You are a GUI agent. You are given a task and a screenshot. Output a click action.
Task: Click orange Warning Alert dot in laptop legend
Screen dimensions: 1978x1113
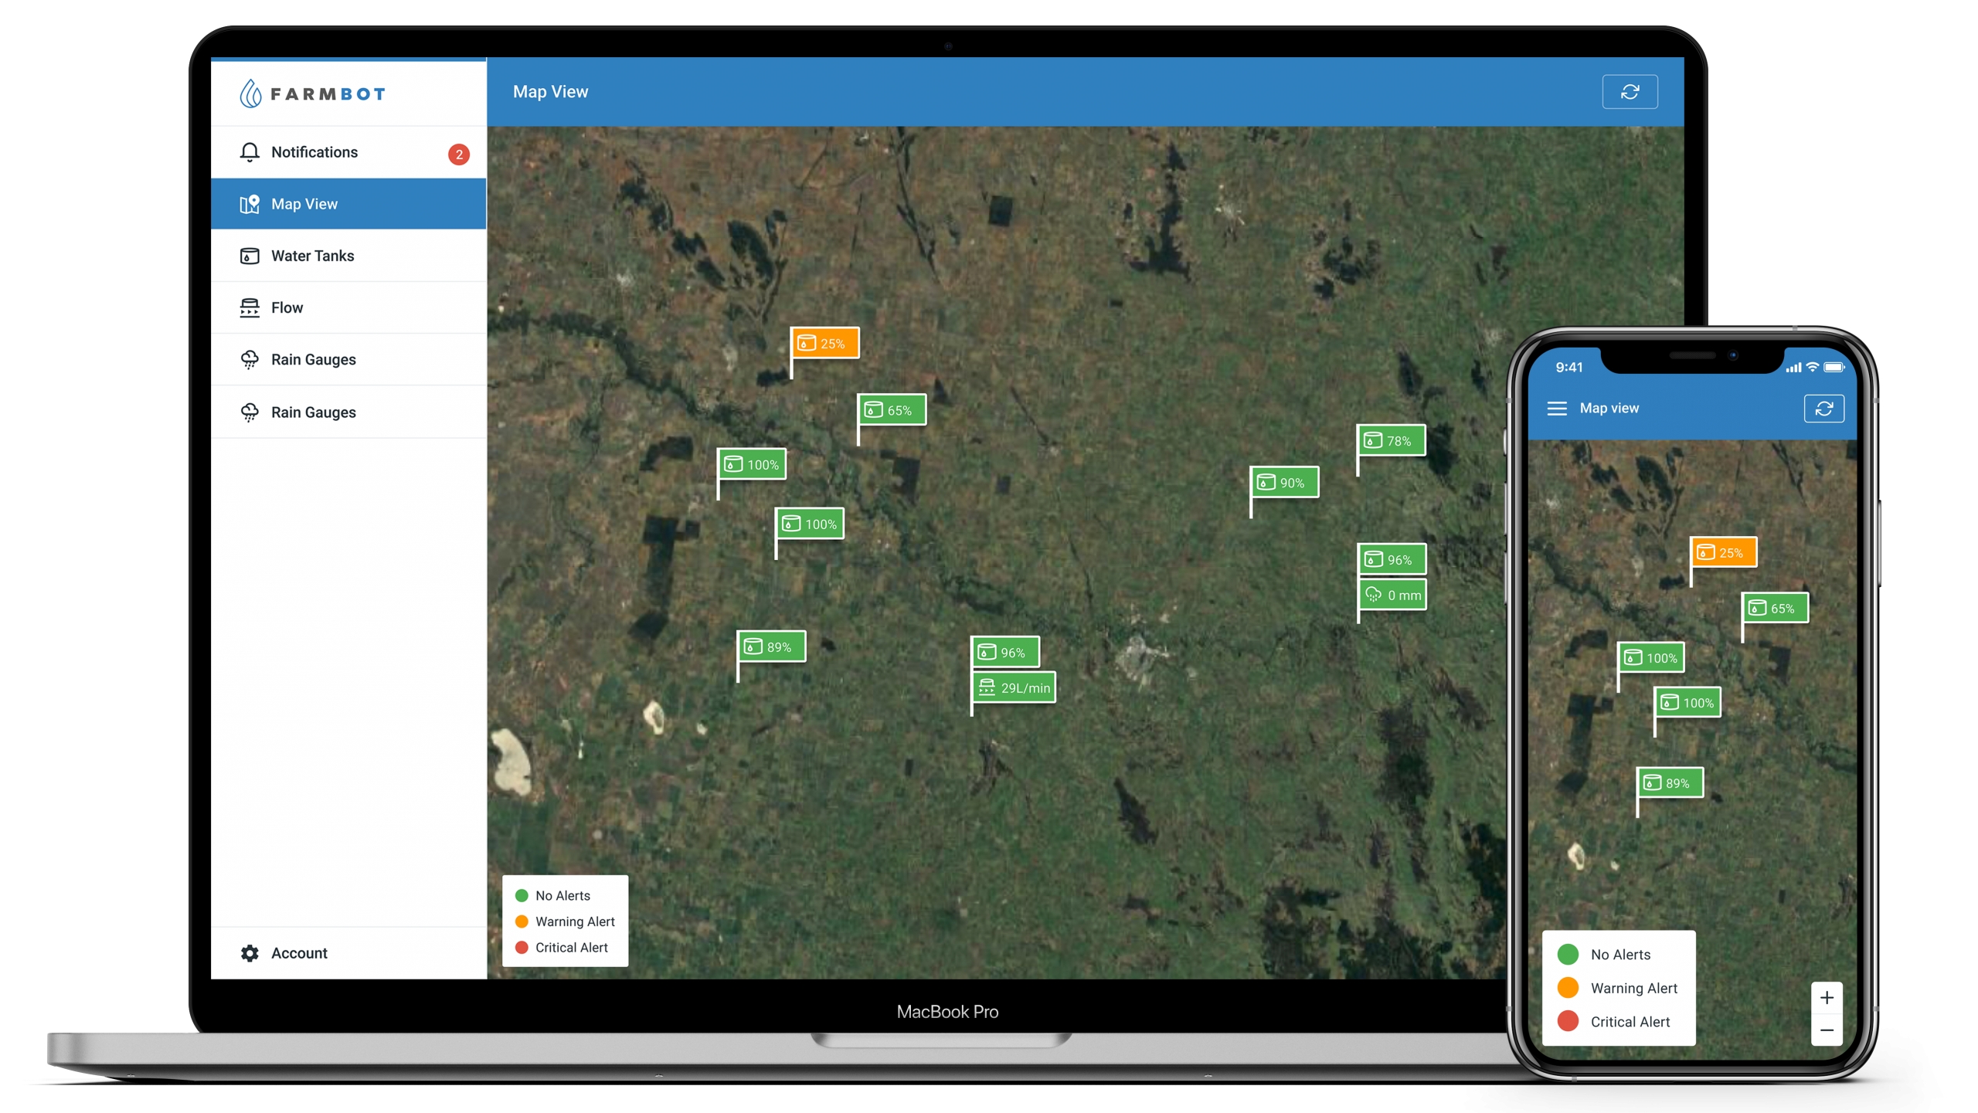pyautogui.click(x=522, y=921)
